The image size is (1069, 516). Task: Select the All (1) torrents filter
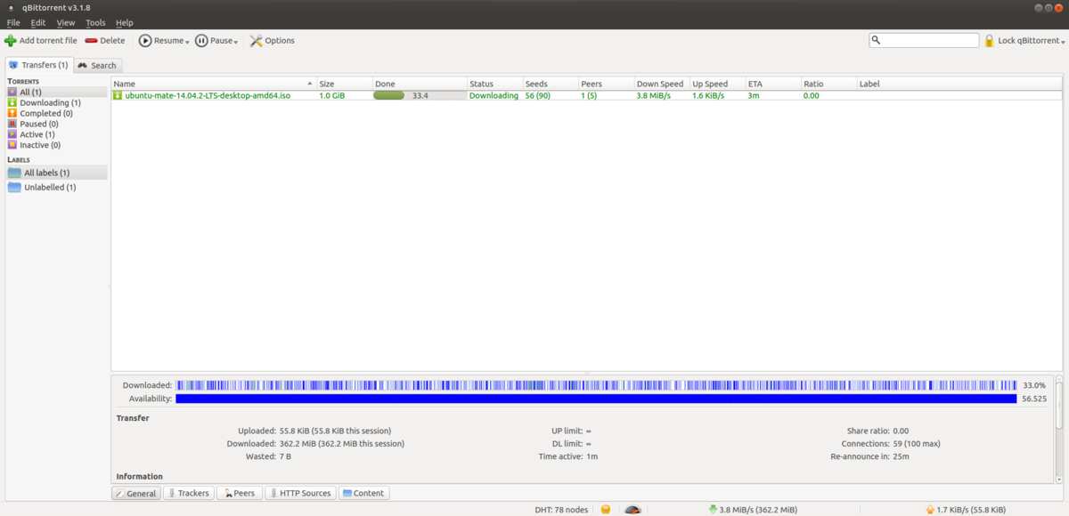(x=56, y=92)
